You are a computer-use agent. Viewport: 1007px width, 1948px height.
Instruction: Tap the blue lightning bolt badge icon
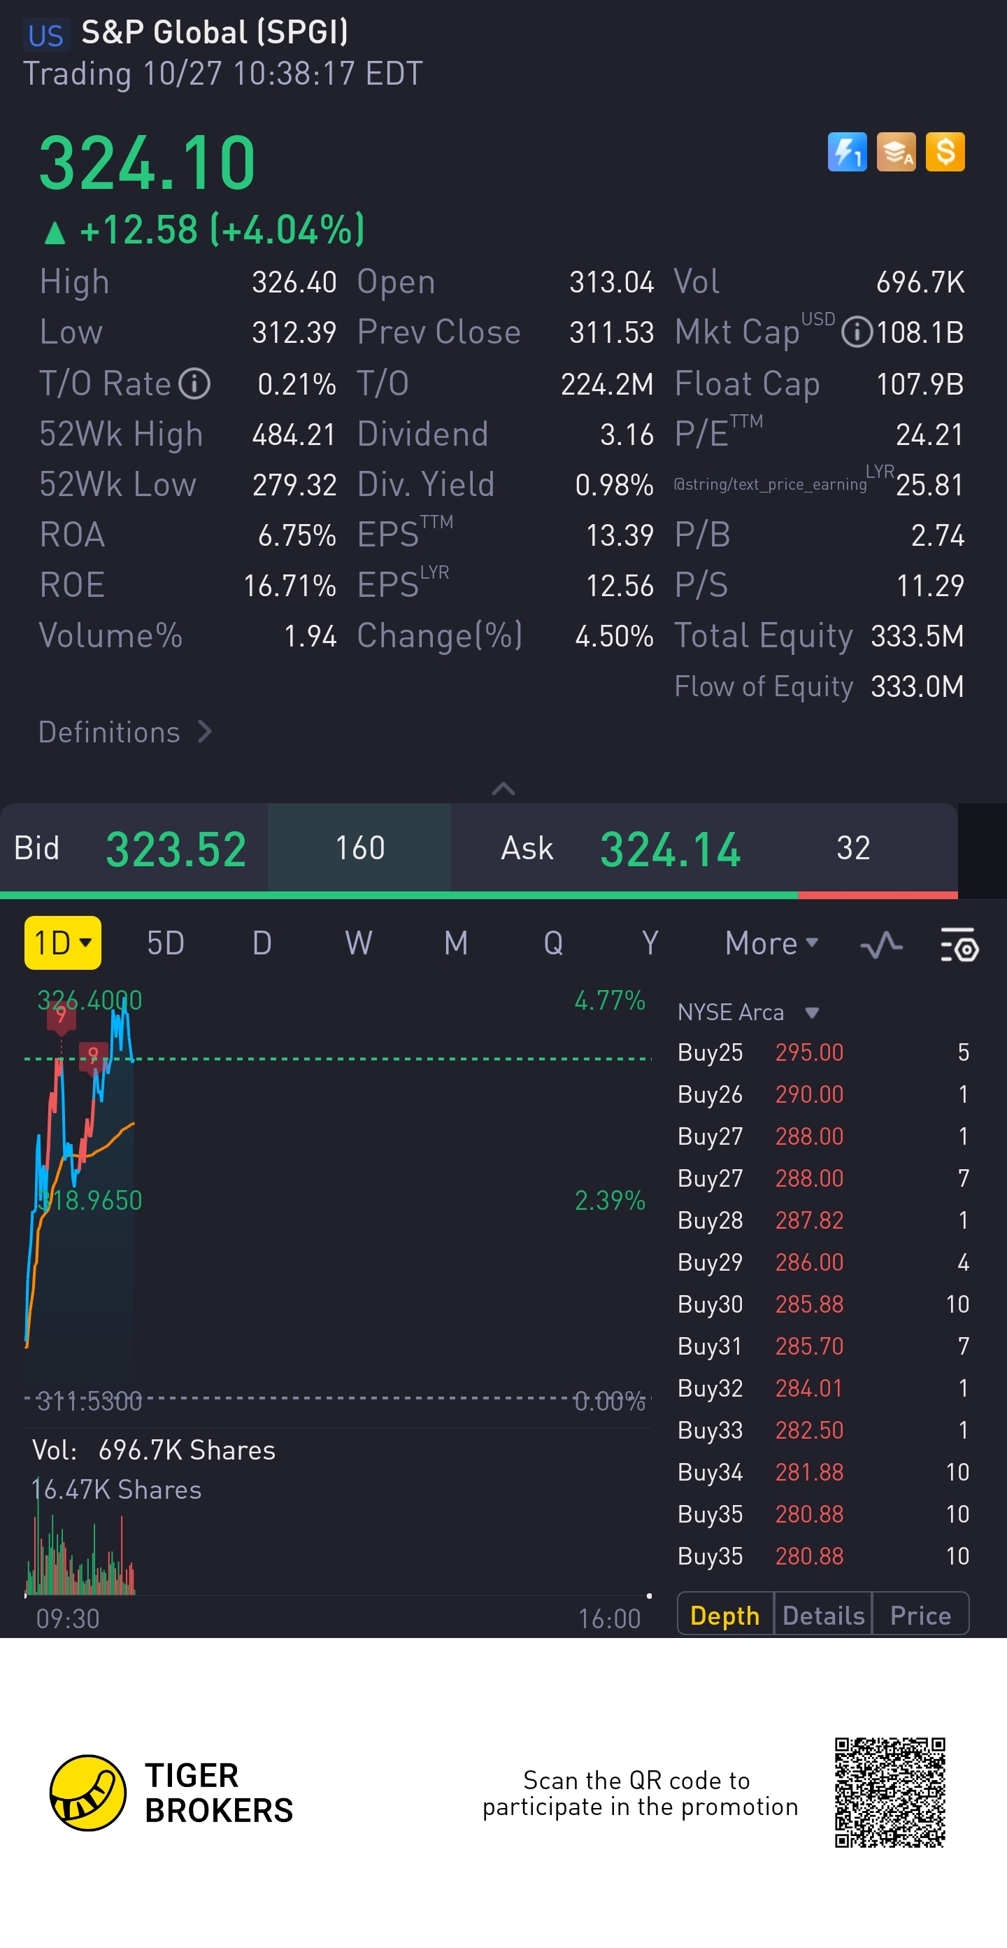[847, 152]
